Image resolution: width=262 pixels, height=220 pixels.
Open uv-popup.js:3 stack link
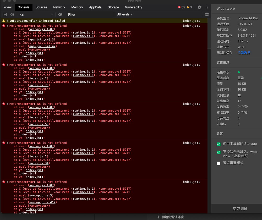tap(41, 195)
